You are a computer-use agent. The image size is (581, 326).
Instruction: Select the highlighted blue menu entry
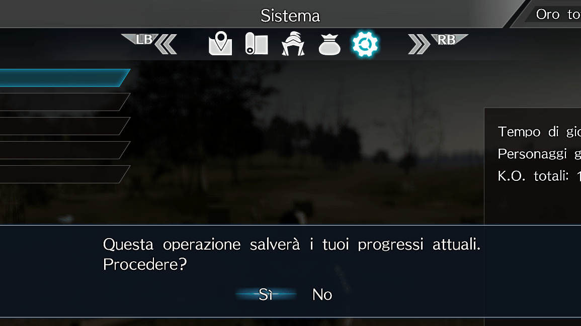pyautogui.click(x=64, y=78)
